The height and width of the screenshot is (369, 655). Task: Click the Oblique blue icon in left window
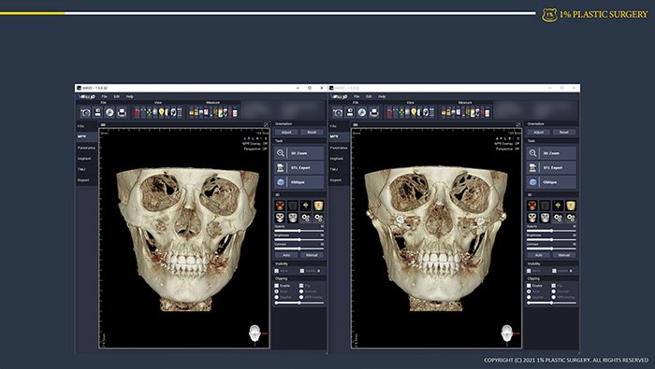click(281, 182)
